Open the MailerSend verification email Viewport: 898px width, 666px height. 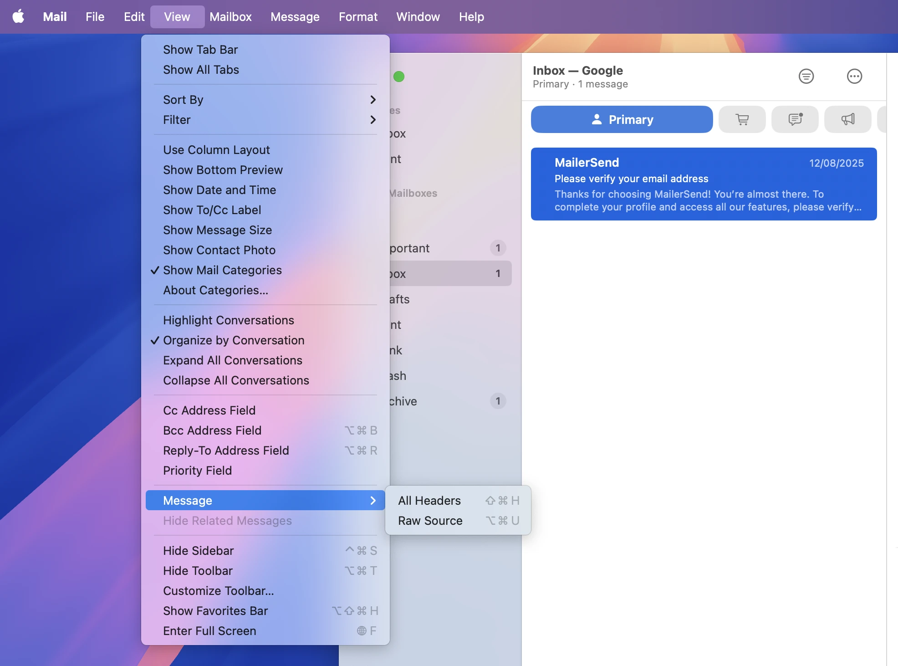(704, 184)
